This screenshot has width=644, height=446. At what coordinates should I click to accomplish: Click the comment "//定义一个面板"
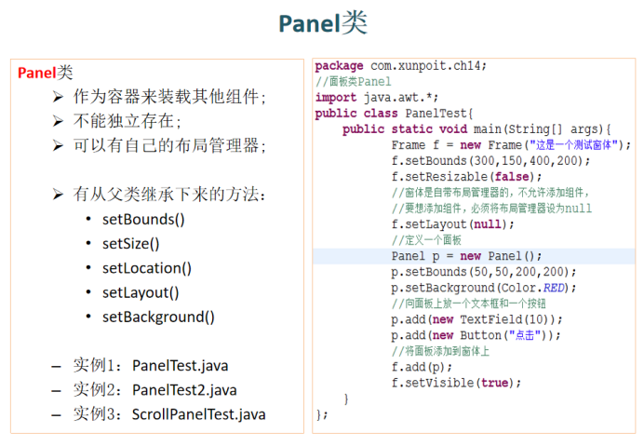pyautogui.click(x=426, y=240)
